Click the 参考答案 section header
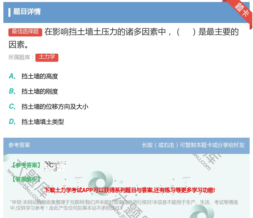The width and height of the screenshot is (253, 218). tap(19, 145)
